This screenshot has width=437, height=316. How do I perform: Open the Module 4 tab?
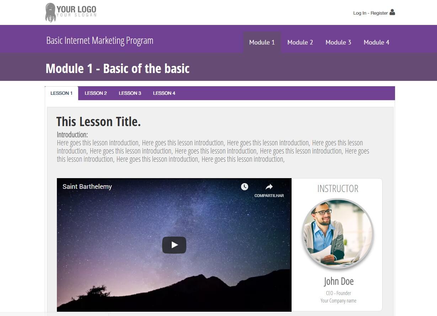tap(377, 42)
